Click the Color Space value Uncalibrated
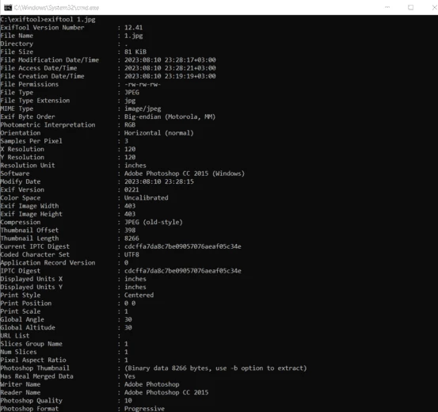 [x=147, y=198]
